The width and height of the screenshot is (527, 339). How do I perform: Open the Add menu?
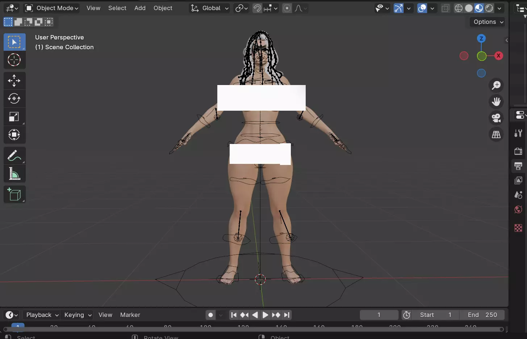tap(140, 8)
